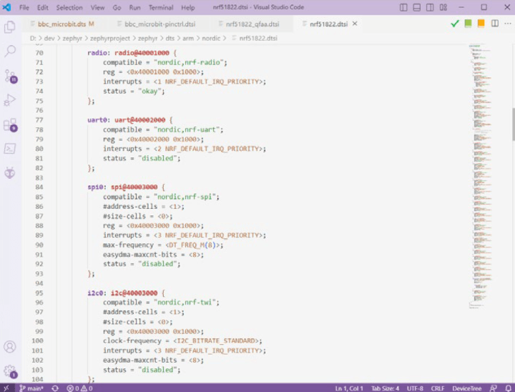This screenshot has height=392, width=515.
Task: Open the Search view in activity bar
Action: (10, 52)
